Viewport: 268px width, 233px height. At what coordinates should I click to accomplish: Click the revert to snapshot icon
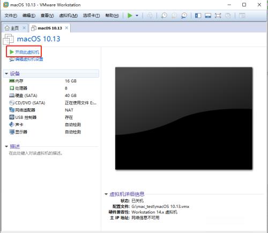pyautogui.click(x=174, y=16)
